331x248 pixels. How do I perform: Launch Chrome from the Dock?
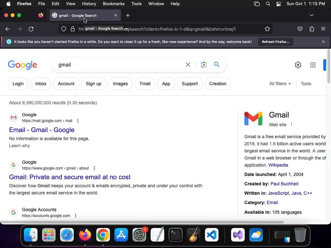pos(103,235)
